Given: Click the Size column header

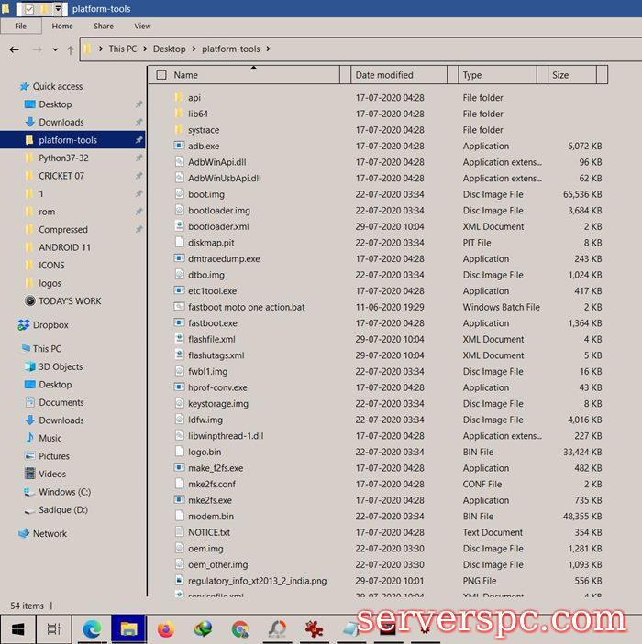Looking at the screenshot, I should click(x=559, y=75).
